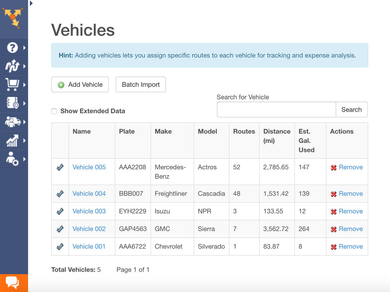The width and height of the screenshot is (390, 292).
Task: Open the Vehicle 005 link
Action: 89,167
